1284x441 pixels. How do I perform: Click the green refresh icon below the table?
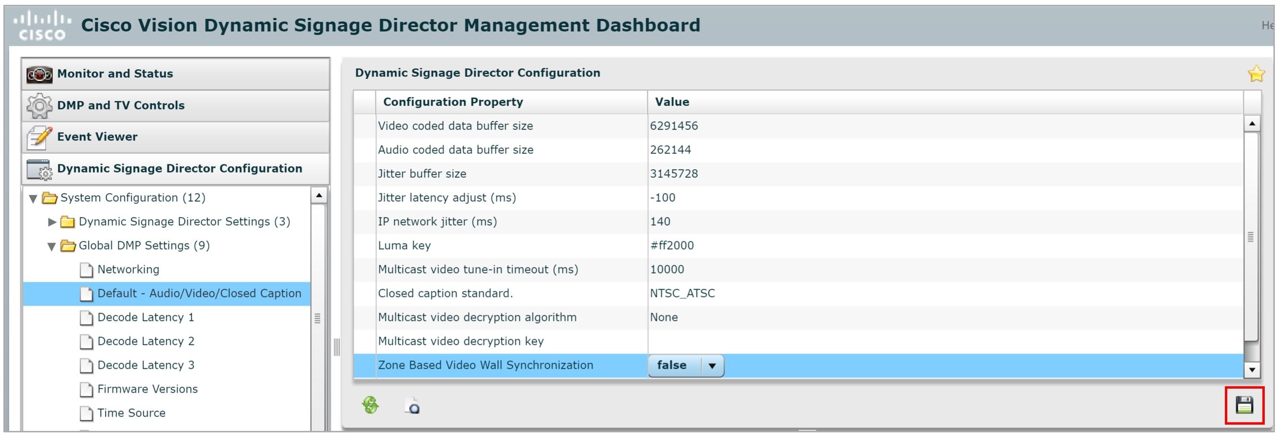click(x=370, y=405)
